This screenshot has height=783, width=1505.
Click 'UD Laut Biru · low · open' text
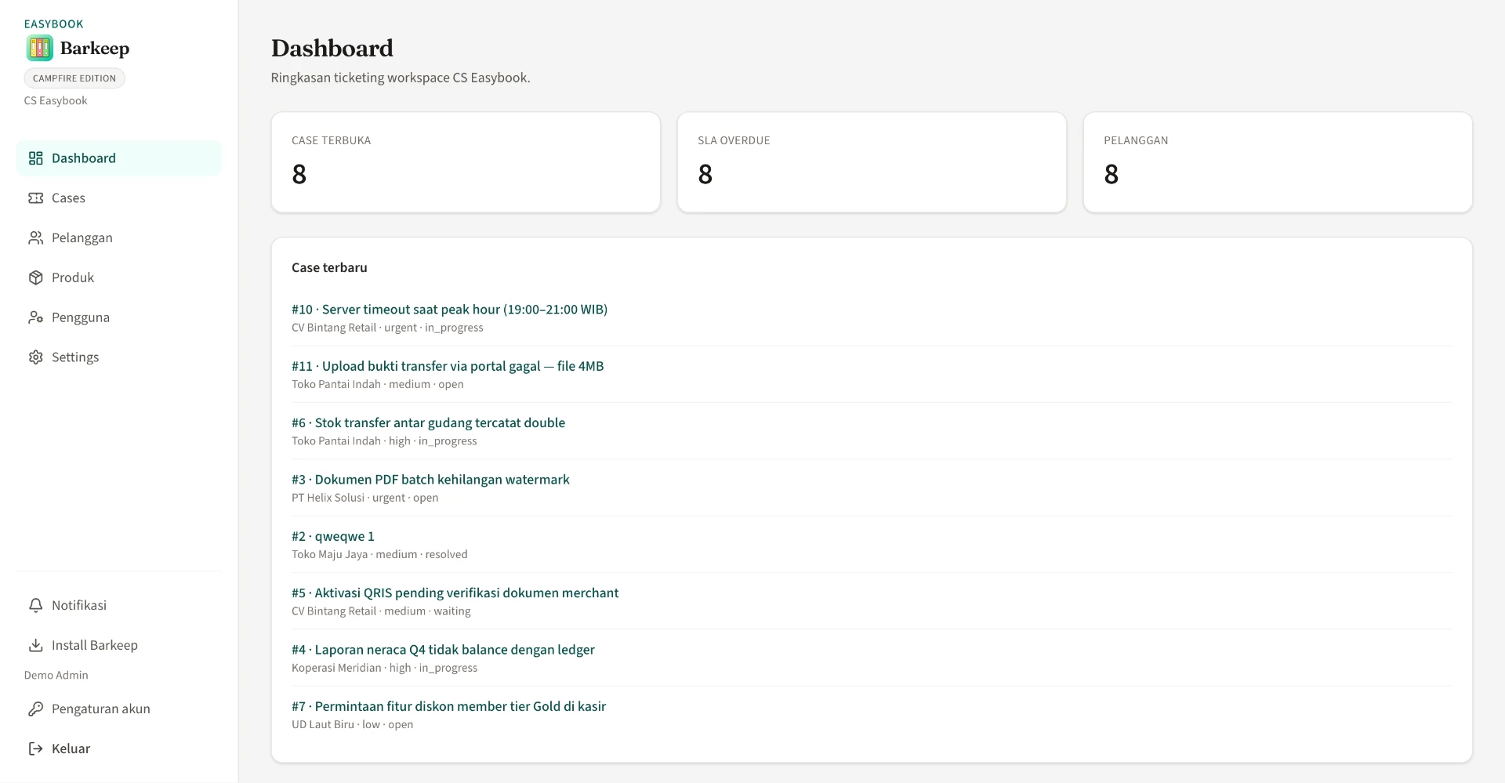(352, 724)
